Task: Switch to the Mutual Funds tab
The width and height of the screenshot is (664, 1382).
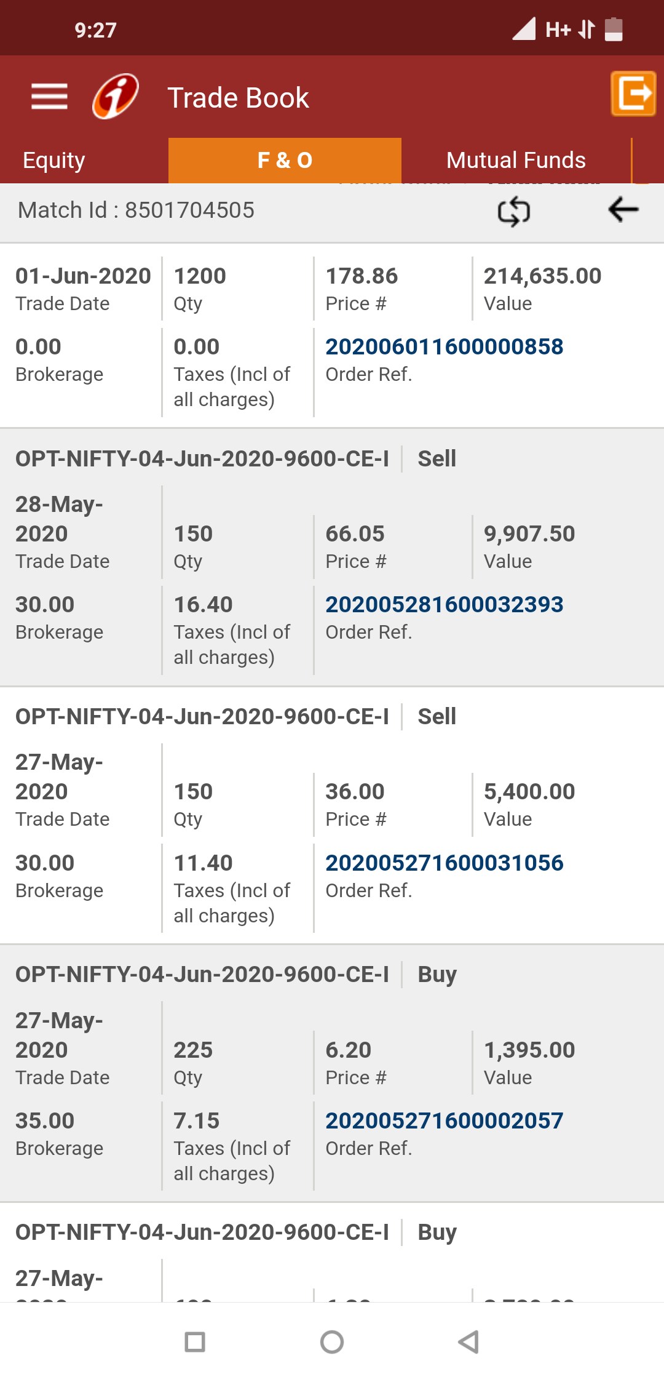Action: [516, 160]
